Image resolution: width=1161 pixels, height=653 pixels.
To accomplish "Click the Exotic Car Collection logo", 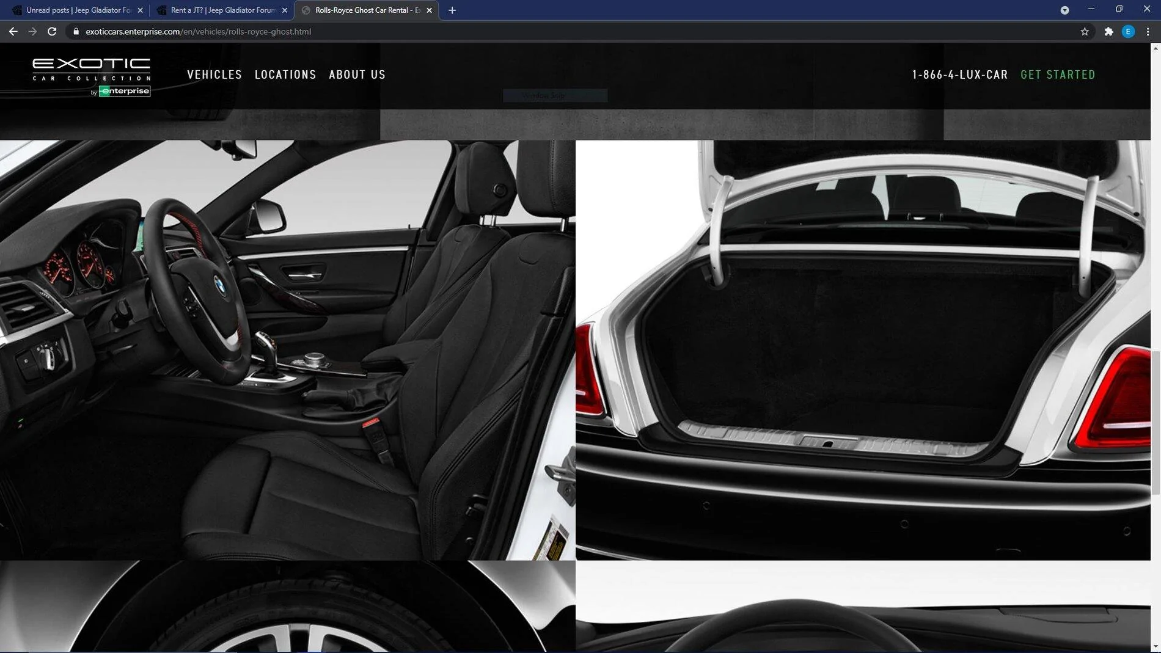I will click(91, 77).
